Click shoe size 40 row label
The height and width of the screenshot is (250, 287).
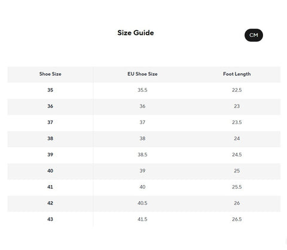click(x=50, y=171)
